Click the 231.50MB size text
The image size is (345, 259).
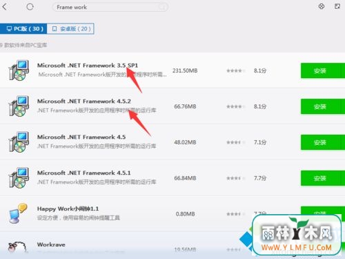coord(185,70)
